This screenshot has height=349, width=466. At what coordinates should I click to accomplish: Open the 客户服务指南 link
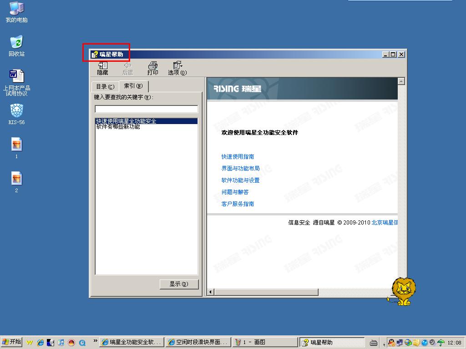(x=238, y=204)
